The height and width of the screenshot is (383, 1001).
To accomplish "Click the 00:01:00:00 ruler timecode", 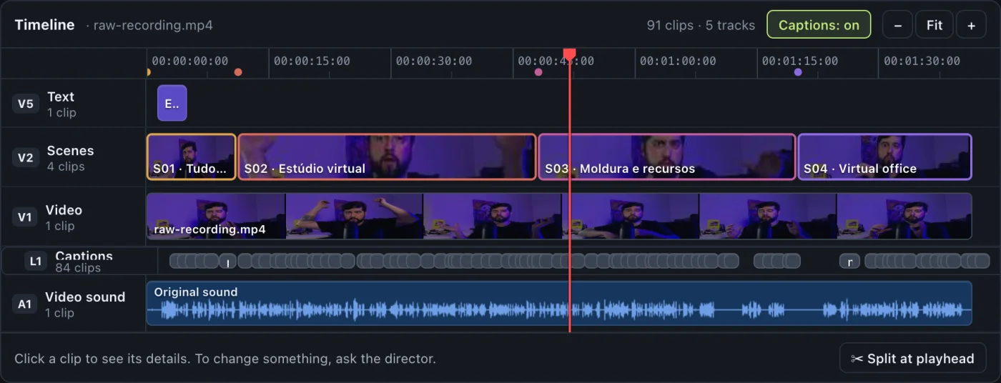I will coord(678,61).
